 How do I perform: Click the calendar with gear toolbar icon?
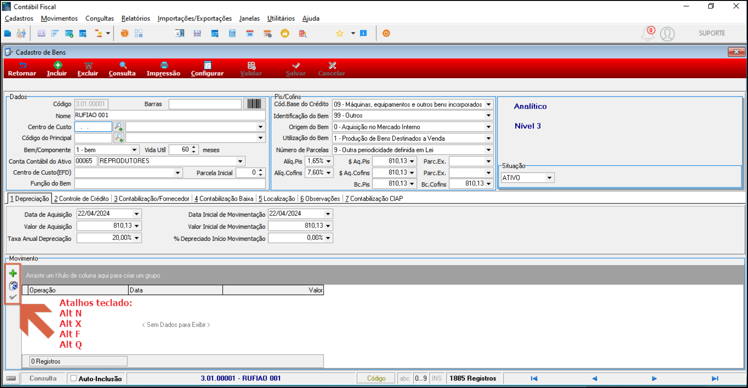[x=268, y=33]
